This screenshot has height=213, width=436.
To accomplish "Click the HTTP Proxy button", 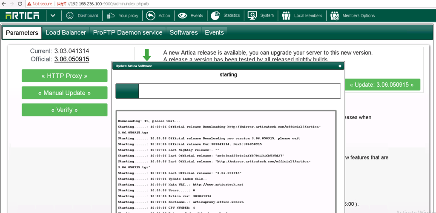I will (65, 76).
